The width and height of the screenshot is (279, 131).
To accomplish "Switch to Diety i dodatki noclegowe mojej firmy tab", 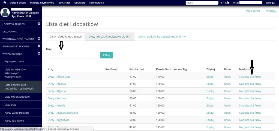I will 162,37.
